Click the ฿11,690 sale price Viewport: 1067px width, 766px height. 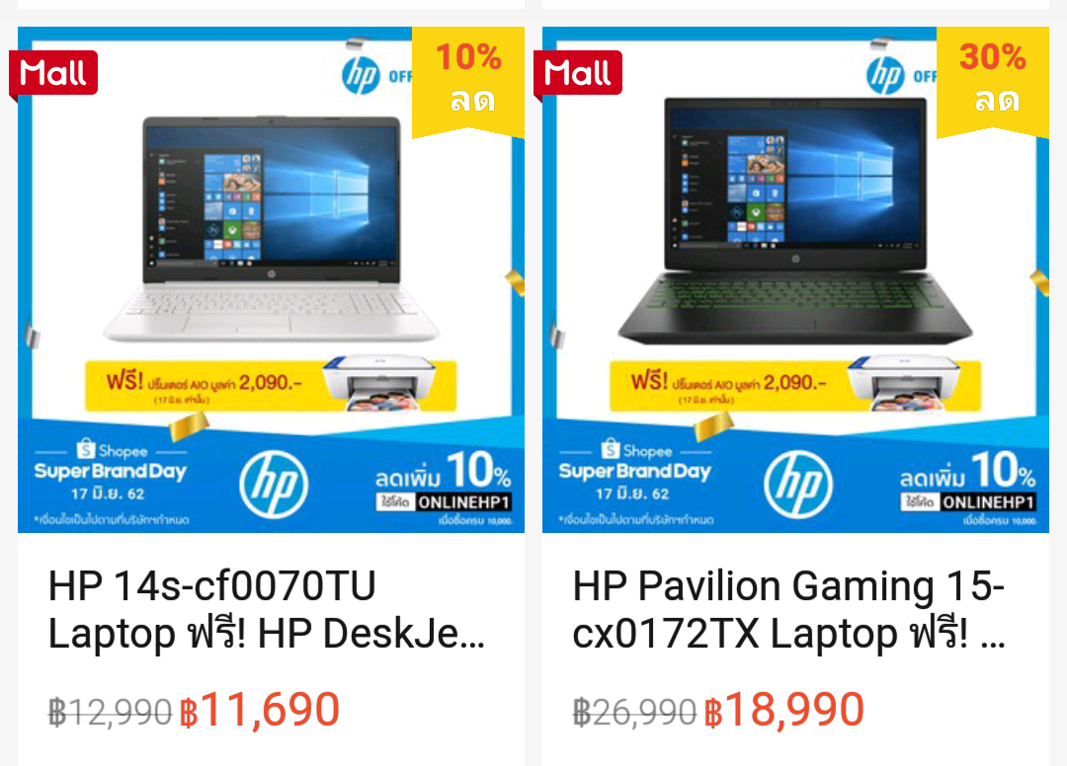(260, 711)
